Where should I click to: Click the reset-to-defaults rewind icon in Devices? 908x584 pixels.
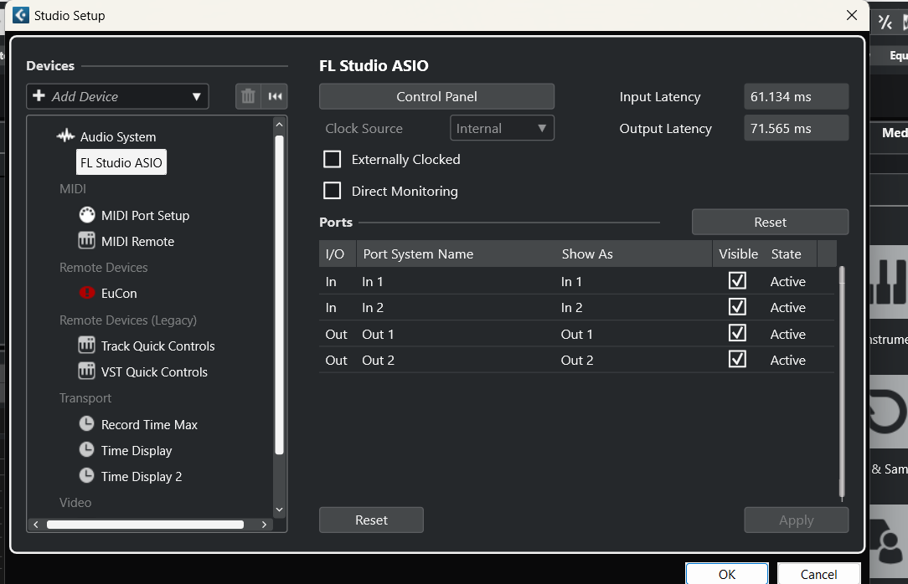(x=275, y=96)
